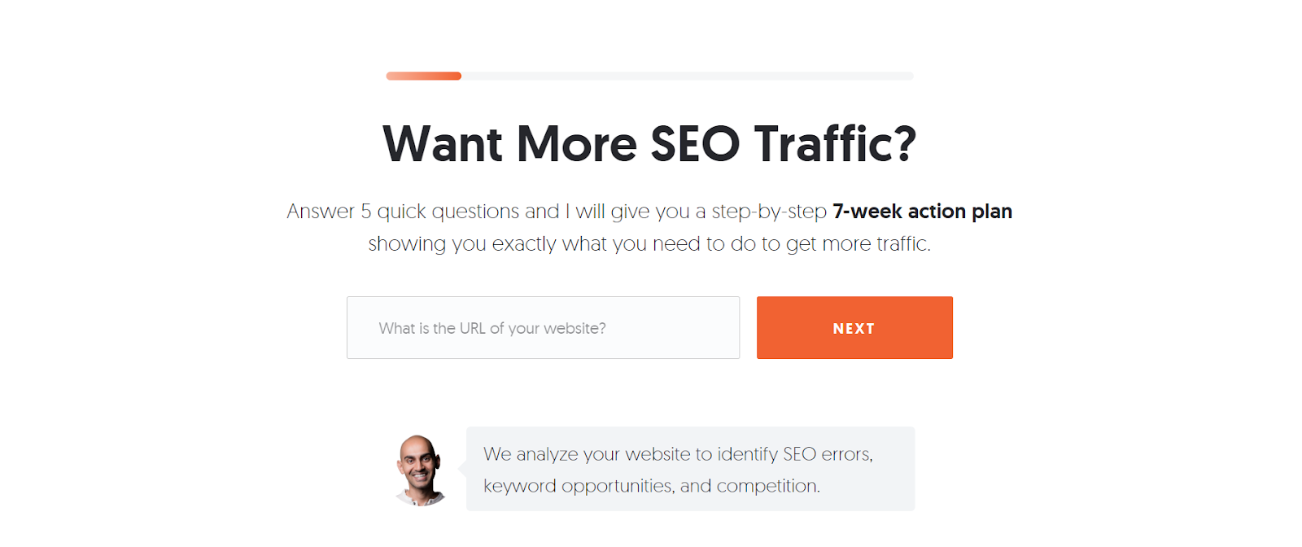Click the man's avatar photo
1302x547 pixels.
tap(421, 470)
